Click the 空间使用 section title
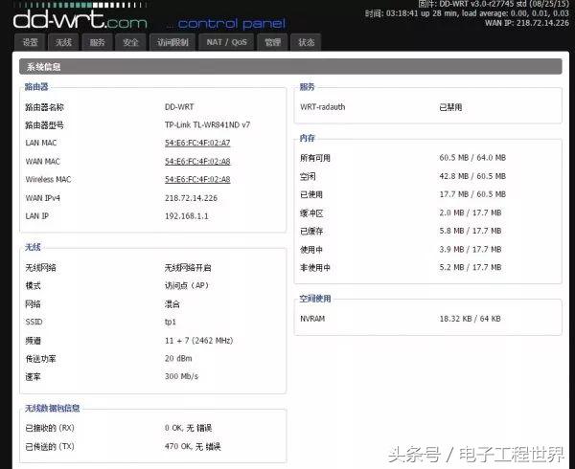Viewport: 575px width, 469px height. point(315,299)
